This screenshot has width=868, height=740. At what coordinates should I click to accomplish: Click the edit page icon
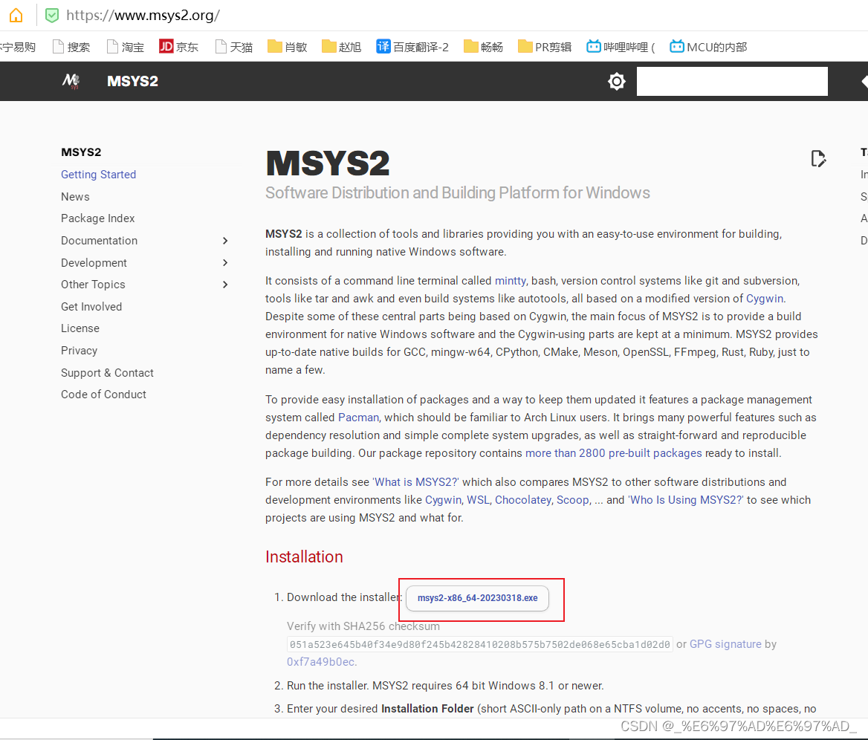[x=818, y=159]
